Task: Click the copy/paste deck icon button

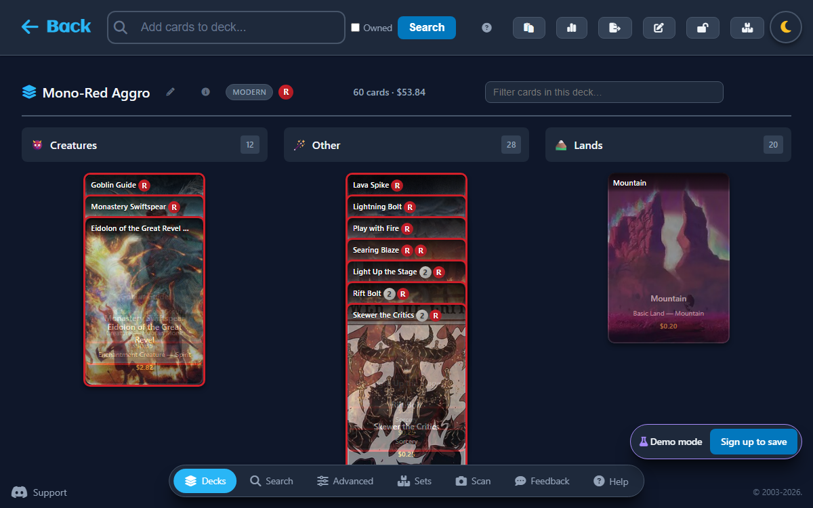Action: [529, 28]
